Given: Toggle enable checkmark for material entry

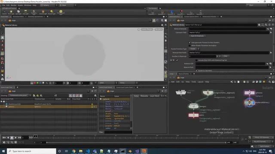Looking at the screenshot, I should point(177,60).
